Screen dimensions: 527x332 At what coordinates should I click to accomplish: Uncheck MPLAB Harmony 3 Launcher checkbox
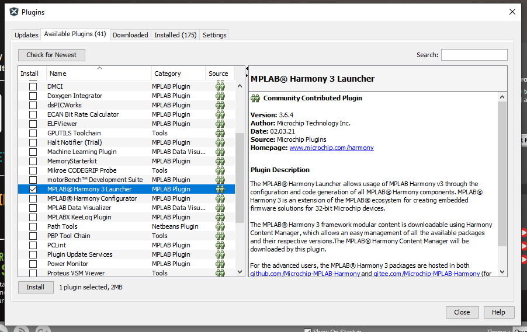[33, 189]
